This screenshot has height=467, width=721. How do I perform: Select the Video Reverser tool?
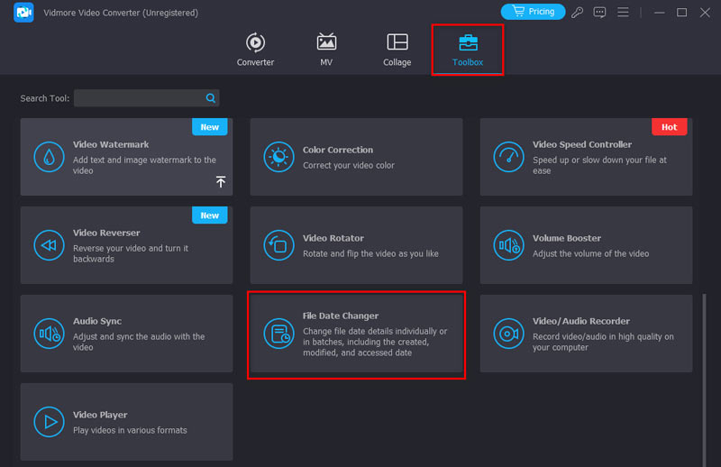126,245
